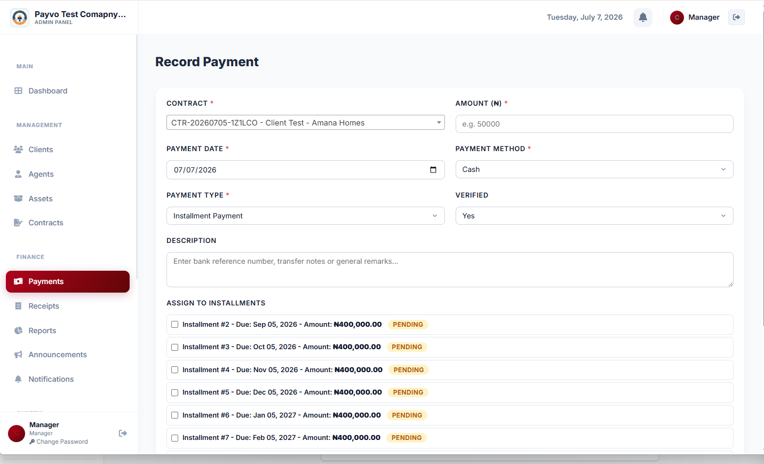Click Manager name in sidebar footer

point(44,425)
